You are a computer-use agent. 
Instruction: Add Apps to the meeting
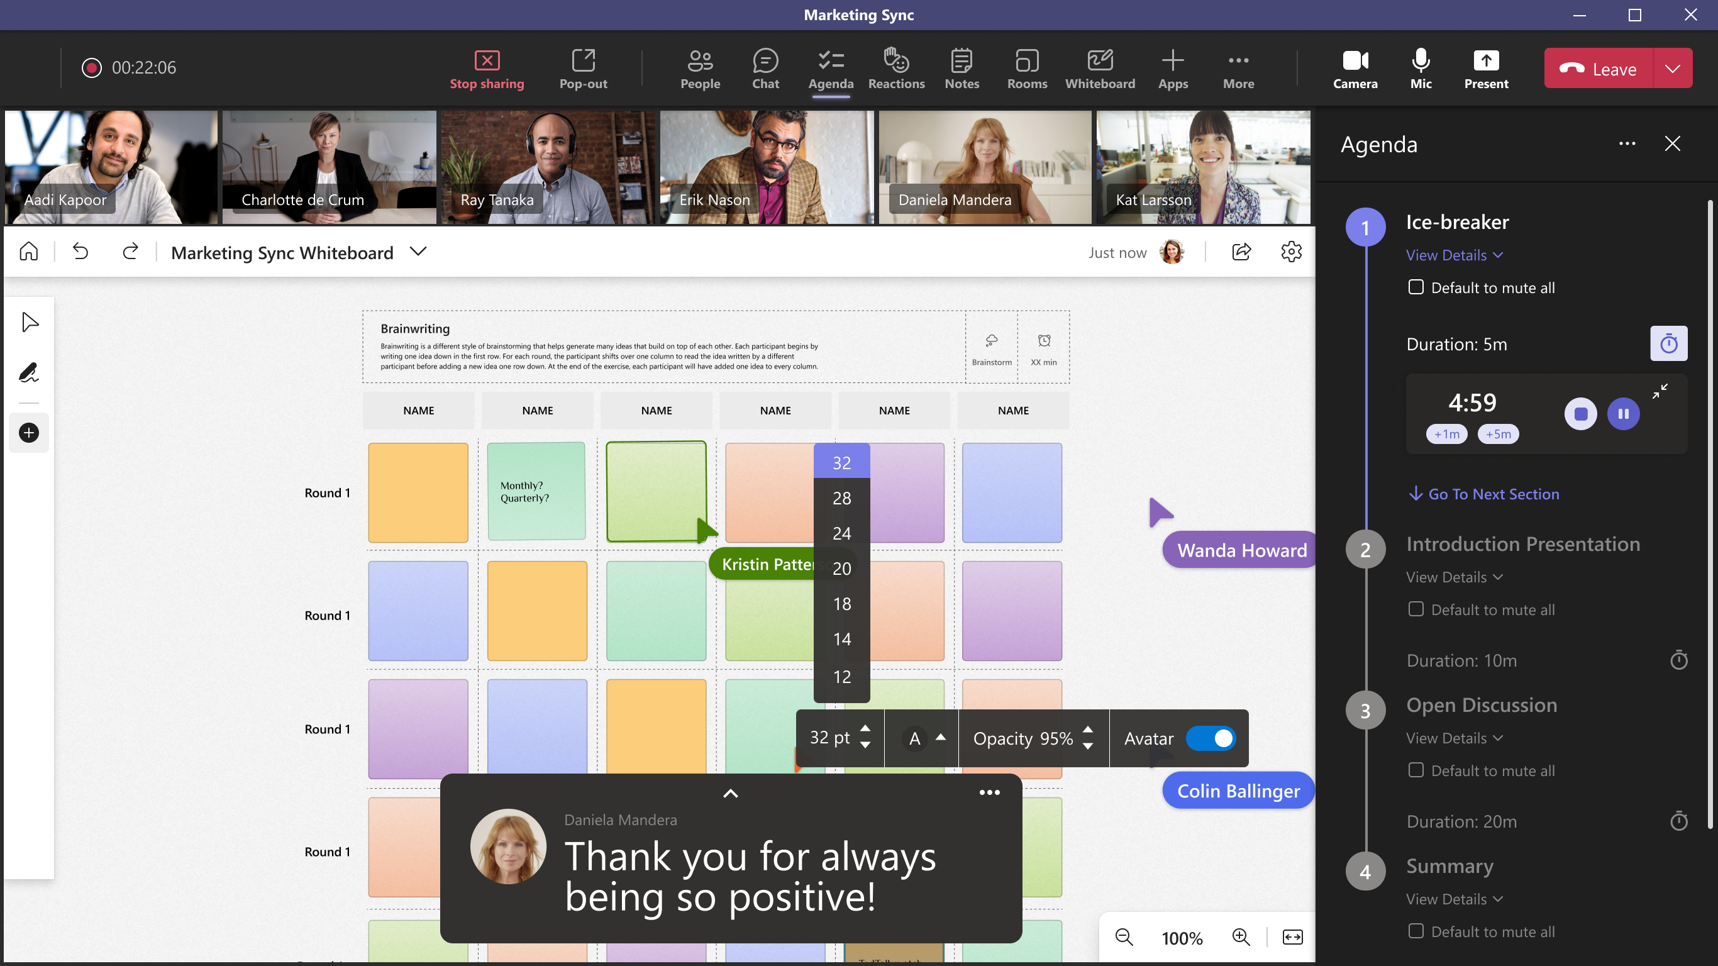(1172, 68)
